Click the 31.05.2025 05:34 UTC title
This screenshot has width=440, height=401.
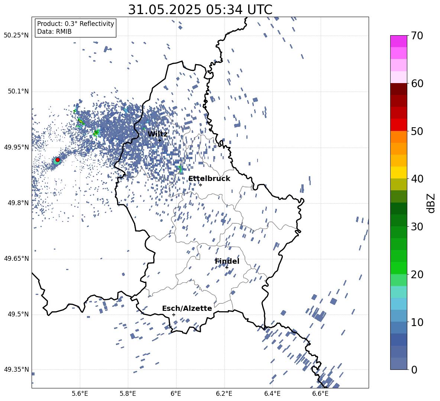point(200,10)
